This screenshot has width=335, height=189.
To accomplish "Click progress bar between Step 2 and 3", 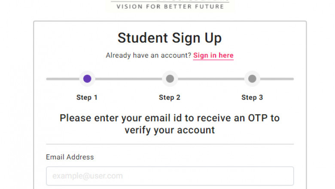I will pos(211,79).
